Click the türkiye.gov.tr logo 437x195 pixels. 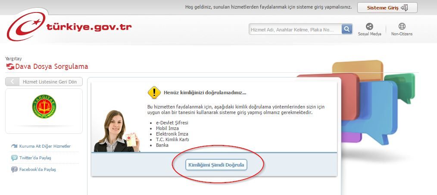(69, 26)
